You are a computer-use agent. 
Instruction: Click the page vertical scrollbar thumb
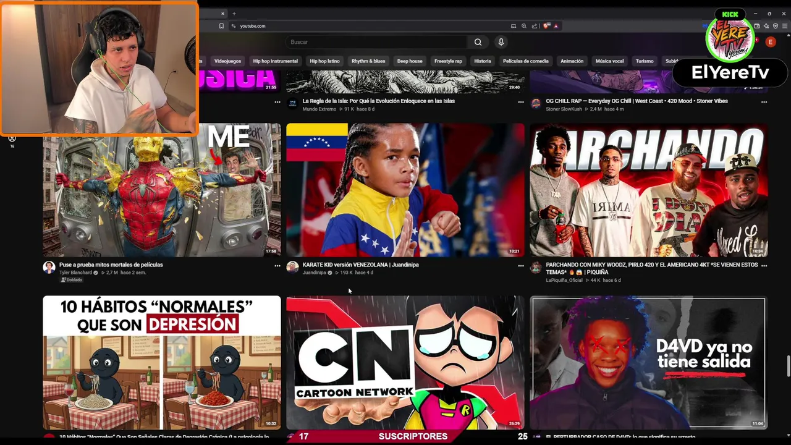coord(788,365)
